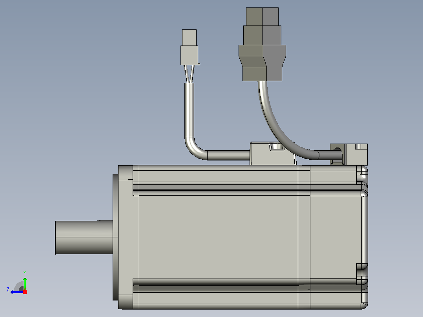Click the rear end cap of motor
This screenshot has height=317, width=423.
click(x=362, y=237)
